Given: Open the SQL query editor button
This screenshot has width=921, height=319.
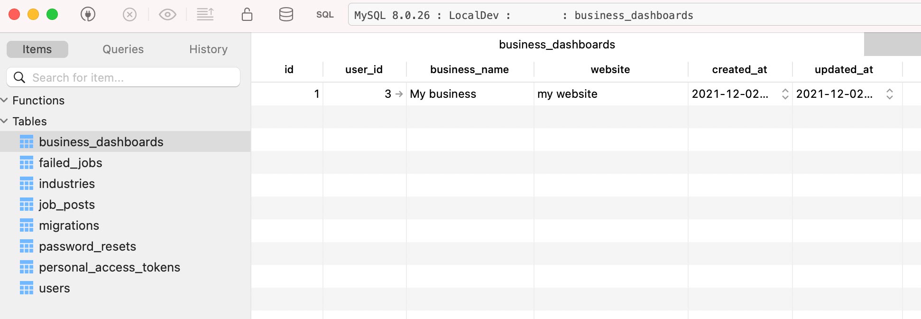Looking at the screenshot, I should [325, 15].
